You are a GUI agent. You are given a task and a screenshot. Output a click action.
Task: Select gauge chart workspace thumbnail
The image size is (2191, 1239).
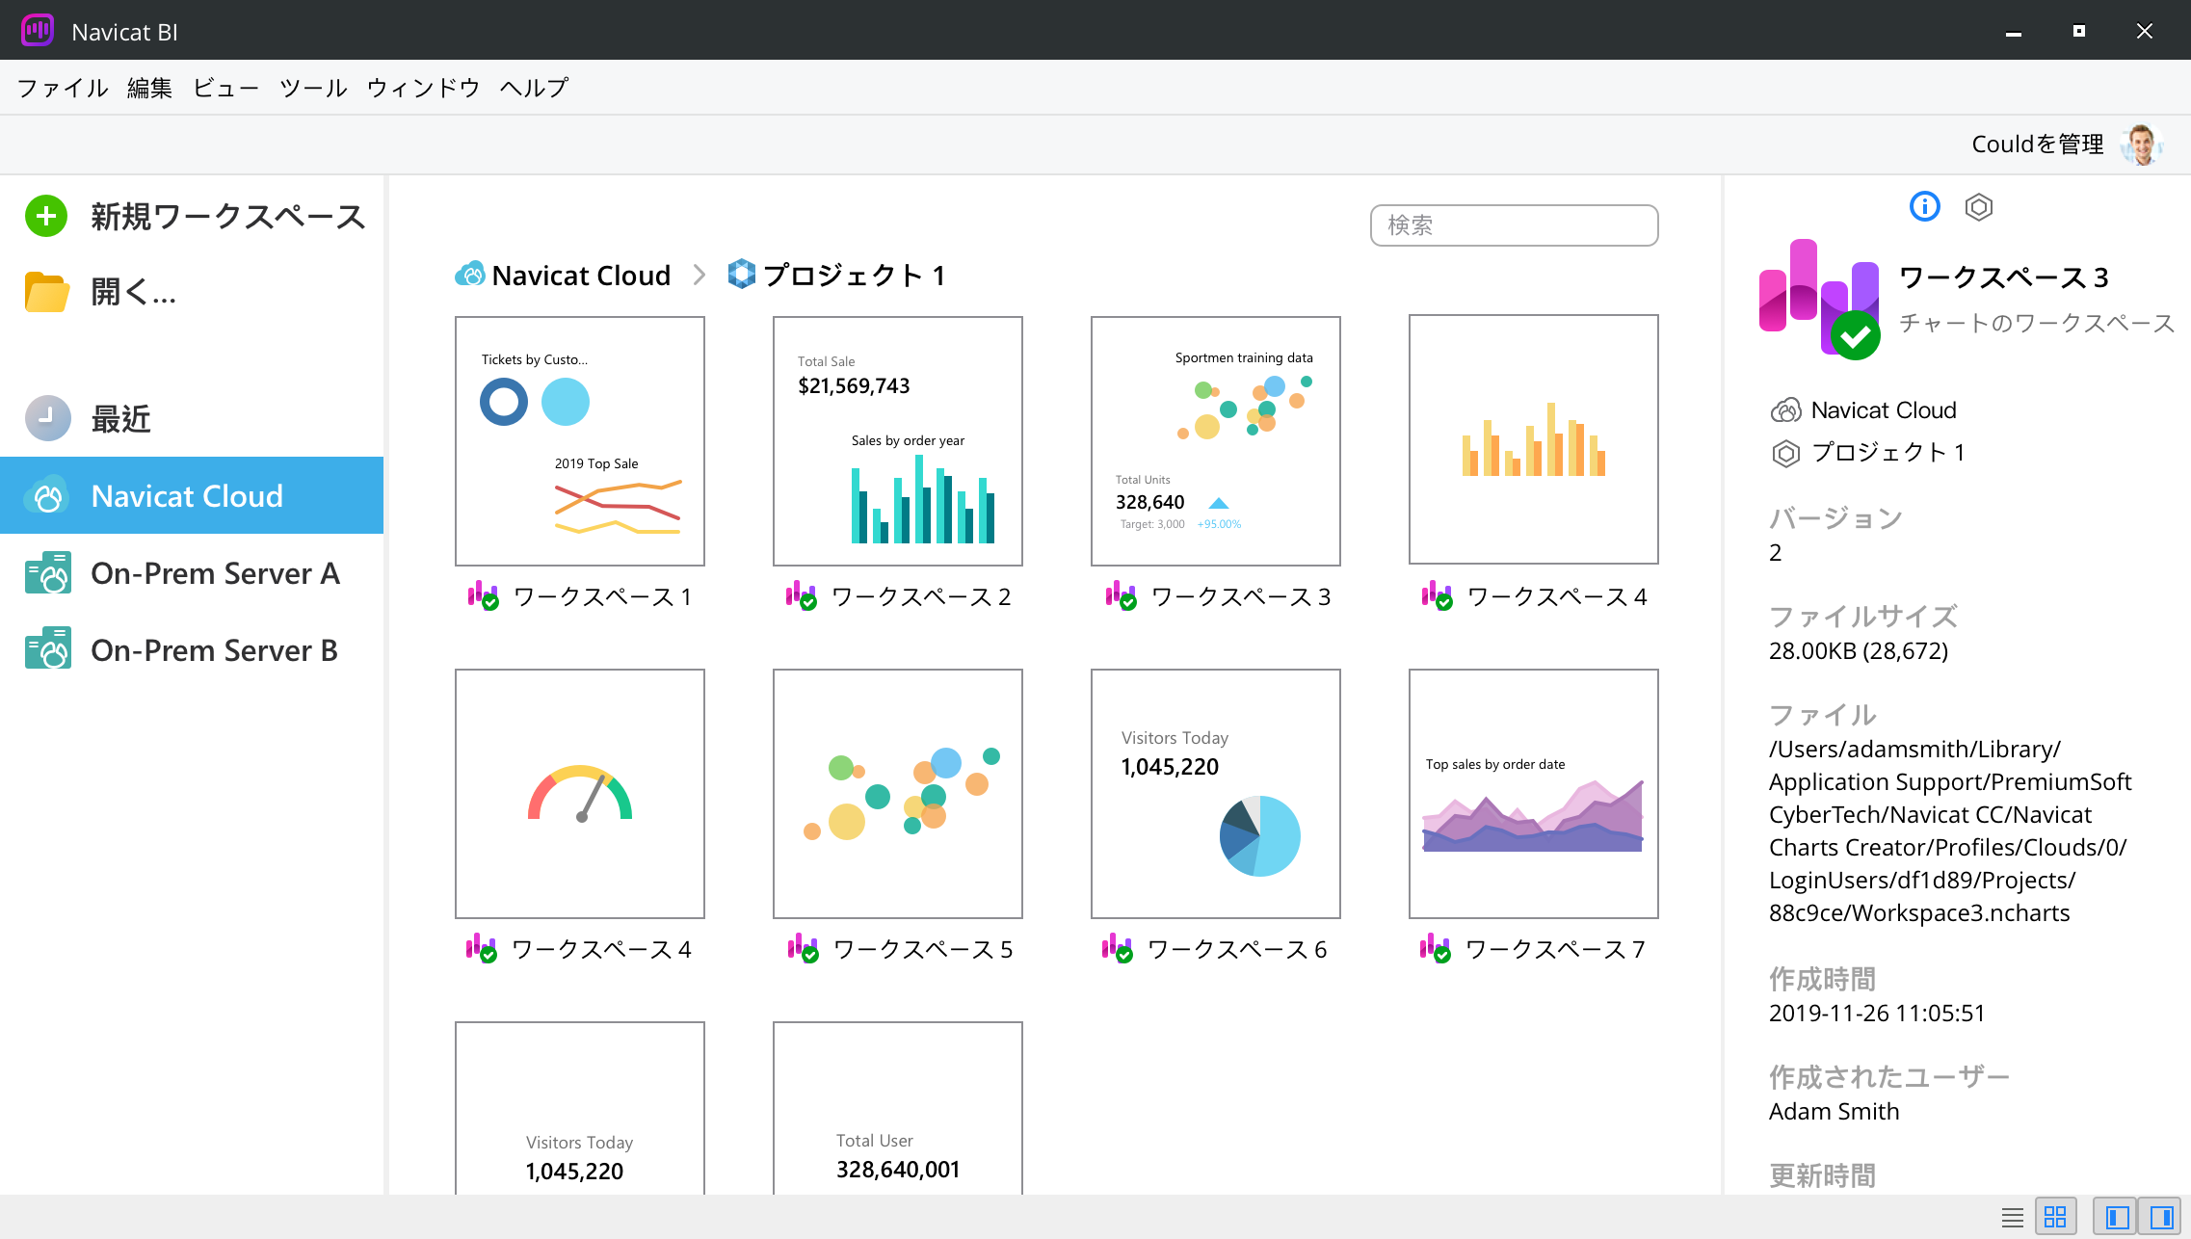coord(580,794)
